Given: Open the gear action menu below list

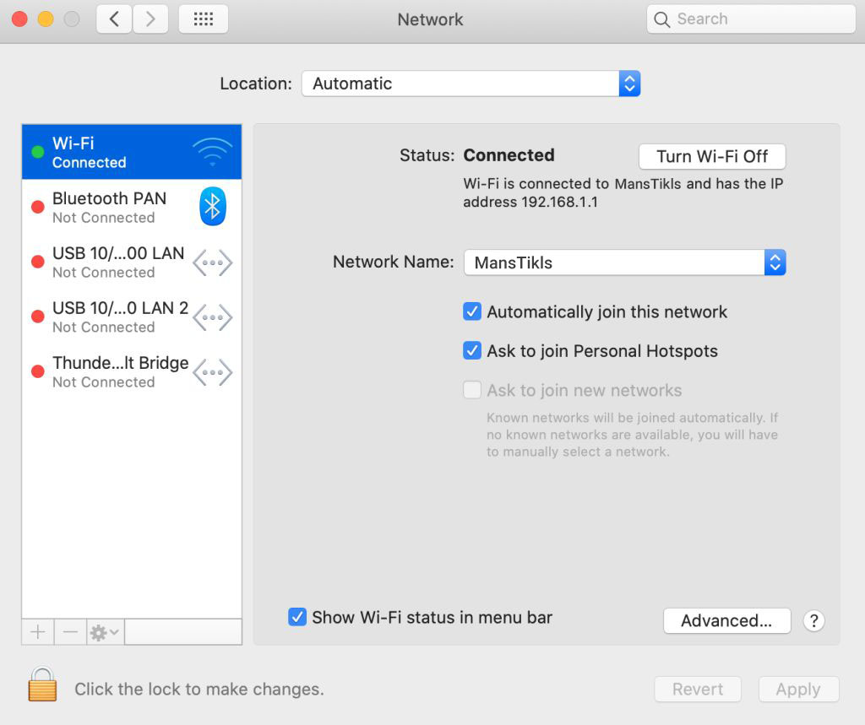Looking at the screenshot, I should pyautogui.click(x=105, y=632).
